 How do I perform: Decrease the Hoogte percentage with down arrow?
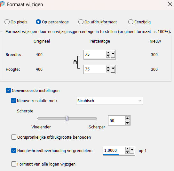[x=108, y=71]
